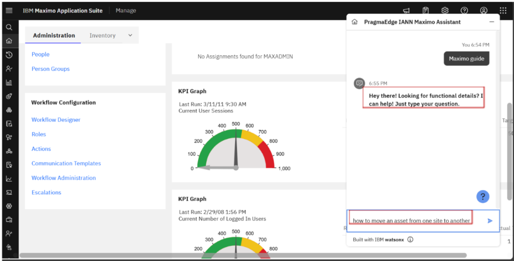
Task: Open the bar chart sidebar icon
Action: 9,82
